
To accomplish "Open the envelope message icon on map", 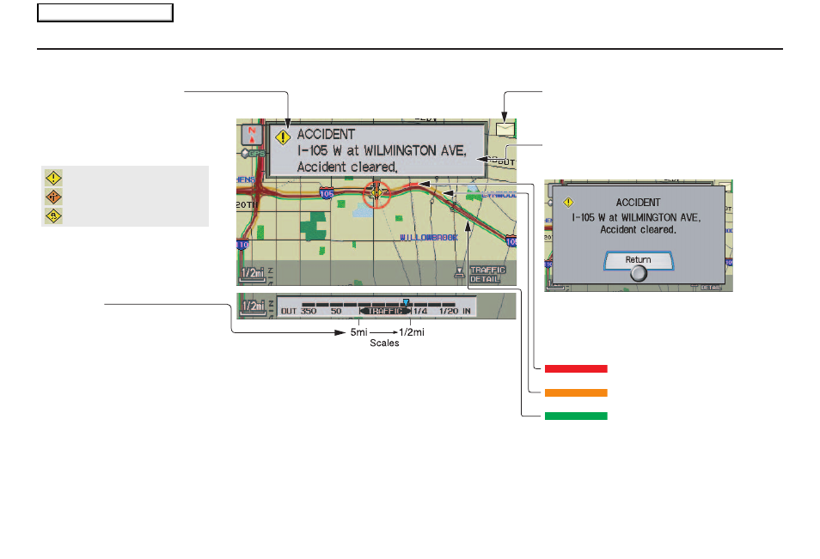I will click(x=505, y=129).
